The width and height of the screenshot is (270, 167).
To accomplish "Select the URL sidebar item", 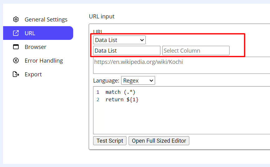I will pos(38,33).
